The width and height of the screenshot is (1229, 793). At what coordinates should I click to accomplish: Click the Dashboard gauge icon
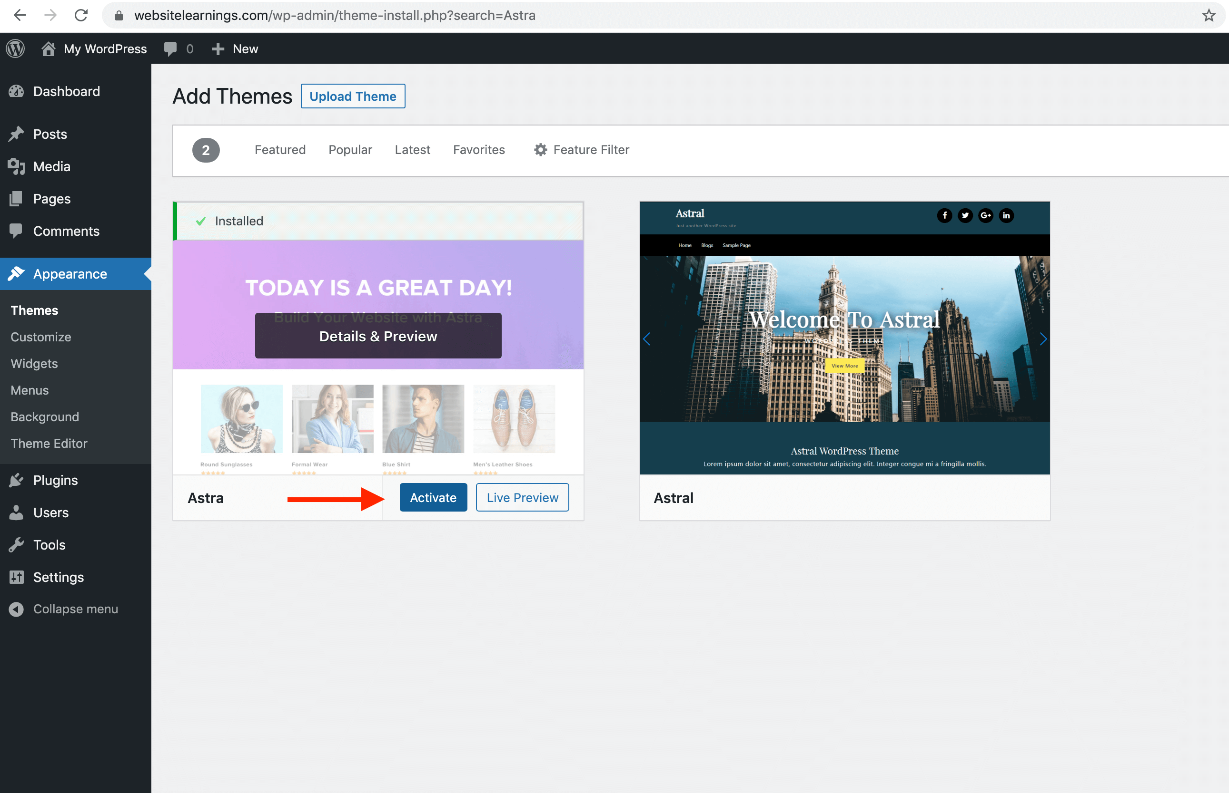(x=16, y=91)
